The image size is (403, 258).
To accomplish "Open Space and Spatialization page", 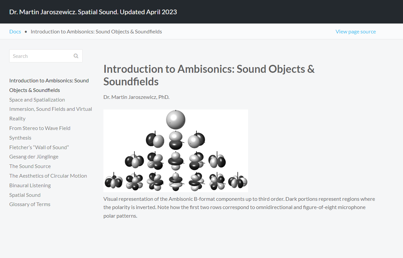I will tap(37, 100).
